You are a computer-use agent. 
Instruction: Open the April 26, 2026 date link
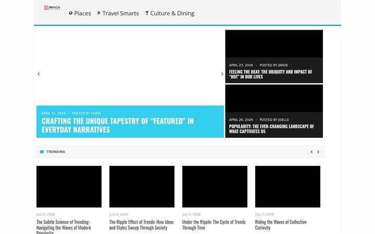point(241,120)
